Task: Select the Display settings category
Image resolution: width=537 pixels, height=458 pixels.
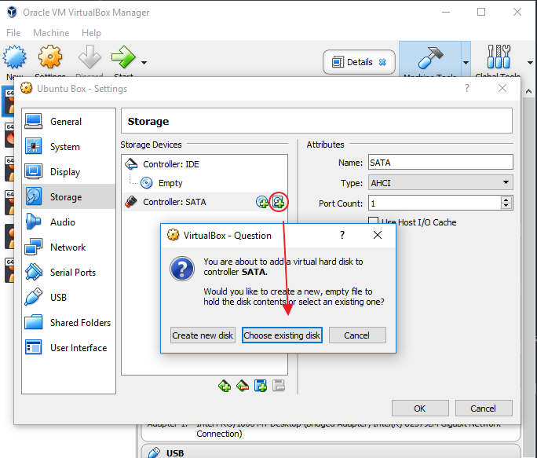Action: click(x=69, y=172)
